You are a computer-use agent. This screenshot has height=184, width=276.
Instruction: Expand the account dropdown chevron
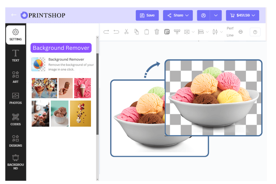(216, 15)
